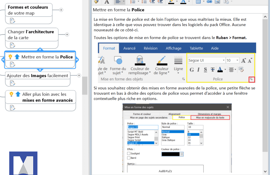Viewport: 270px width, 175px height.
Task: Select the 'Avancé' ribbon tab
Action: pos(129,48)
